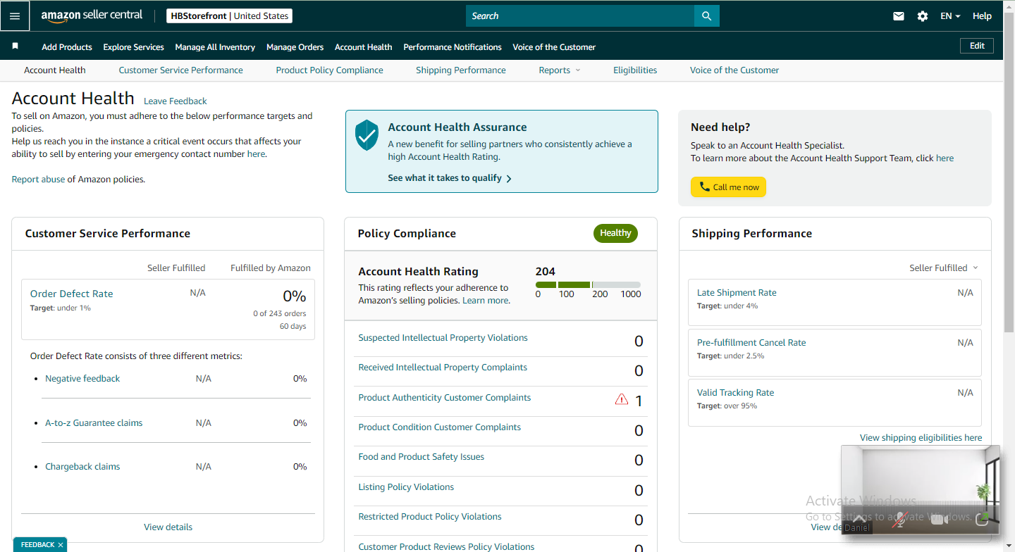Click the red warning triangle icon

pyautogui.click(x=622, y=399)
